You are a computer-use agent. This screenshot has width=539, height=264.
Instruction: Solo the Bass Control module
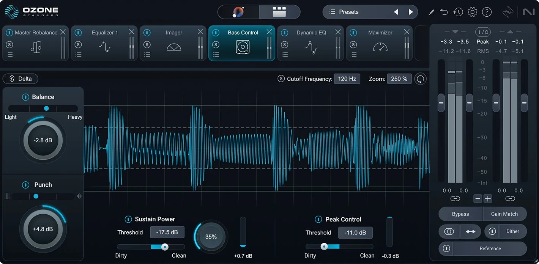pos(216,44)
